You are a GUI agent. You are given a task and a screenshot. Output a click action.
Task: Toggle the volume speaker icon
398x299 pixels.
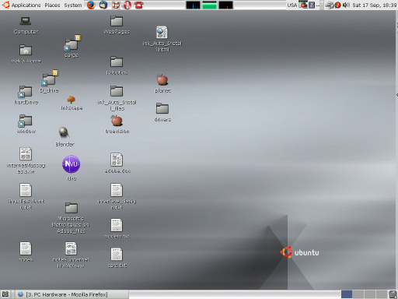click(346, 5)
